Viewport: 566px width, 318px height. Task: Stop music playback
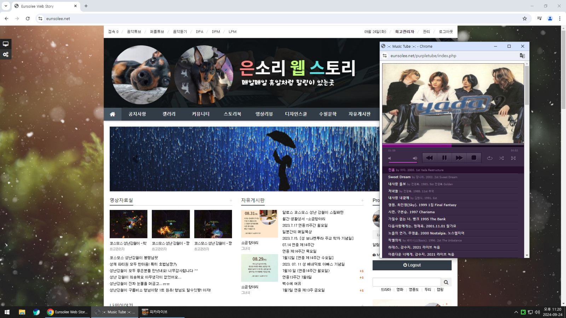tap(474, 158)
